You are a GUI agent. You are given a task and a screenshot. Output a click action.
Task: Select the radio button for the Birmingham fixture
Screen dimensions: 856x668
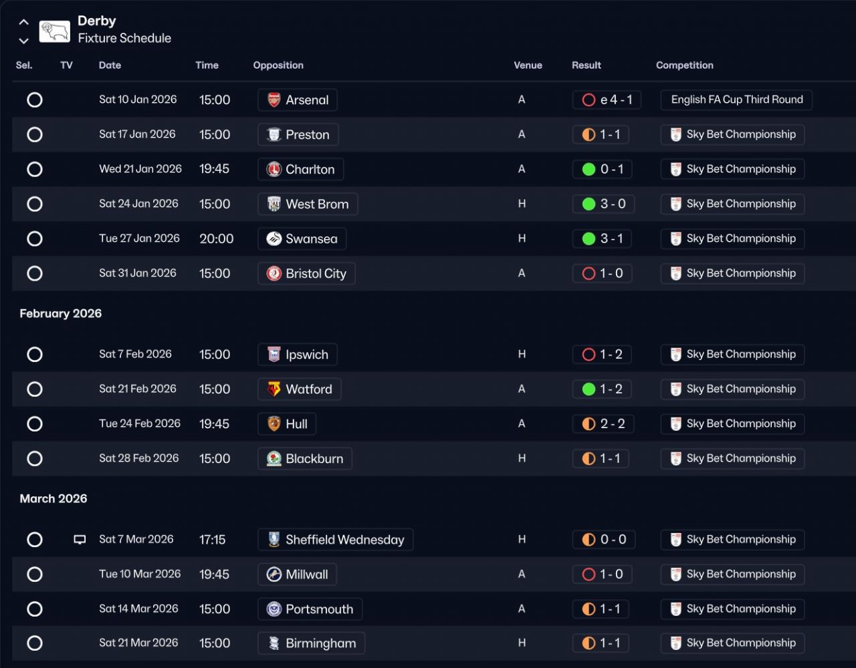35,643
